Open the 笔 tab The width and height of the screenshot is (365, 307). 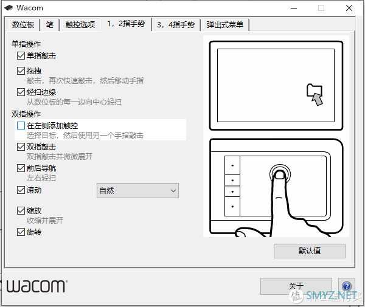pyautogui.click(x=50, y=25)
